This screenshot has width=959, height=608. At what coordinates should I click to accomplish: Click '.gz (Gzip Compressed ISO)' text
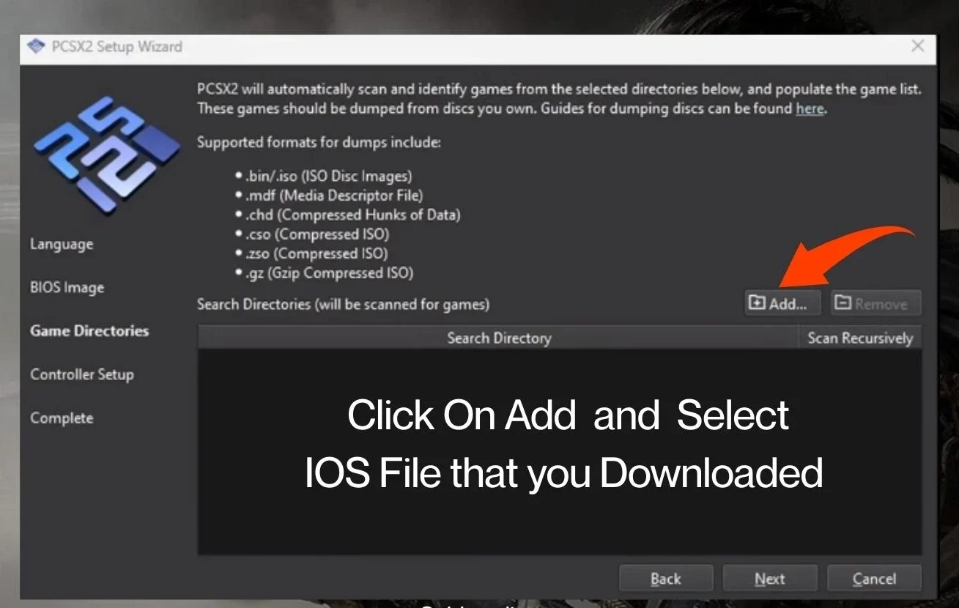tap(329, 273)
